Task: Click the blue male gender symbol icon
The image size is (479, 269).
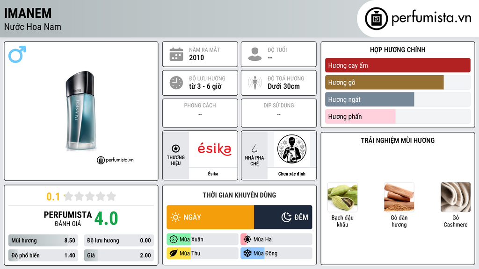Action: click(17, 54)
